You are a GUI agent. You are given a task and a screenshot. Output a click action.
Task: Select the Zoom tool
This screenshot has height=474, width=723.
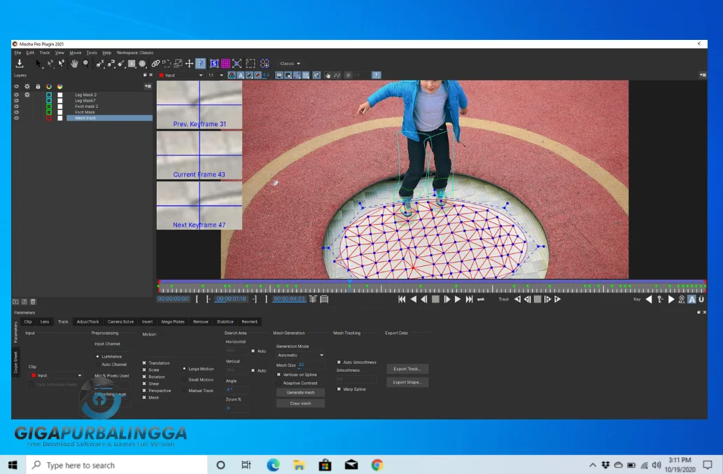(85, 64)
